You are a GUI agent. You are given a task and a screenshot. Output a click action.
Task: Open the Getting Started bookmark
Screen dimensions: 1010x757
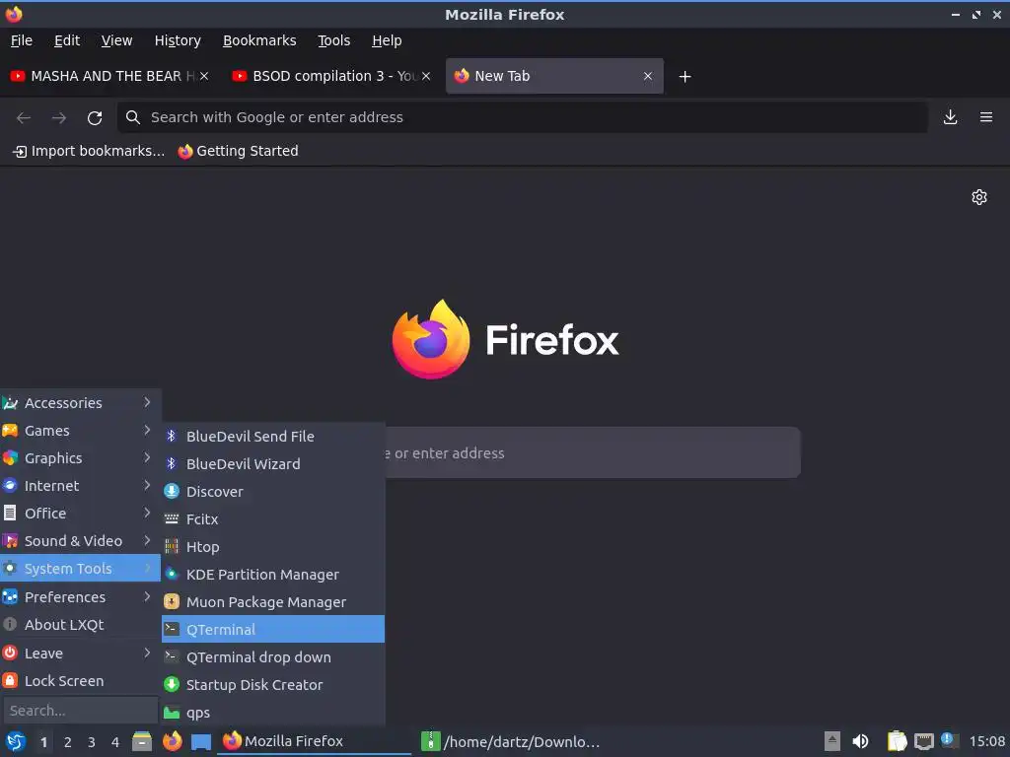[x=239, y=151]
